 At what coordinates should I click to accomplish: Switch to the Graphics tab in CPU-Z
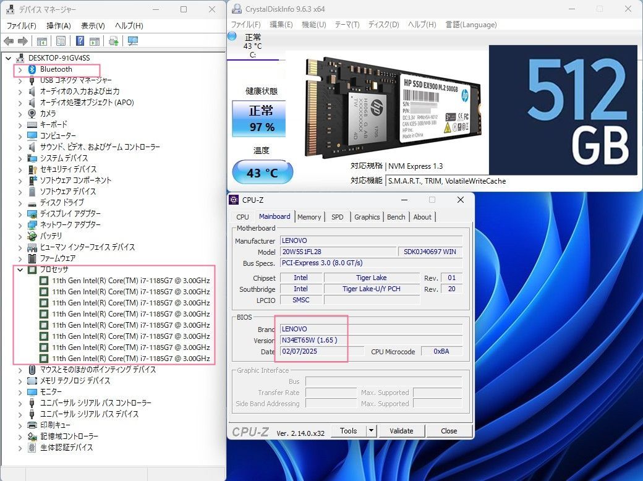click(367, 217)
